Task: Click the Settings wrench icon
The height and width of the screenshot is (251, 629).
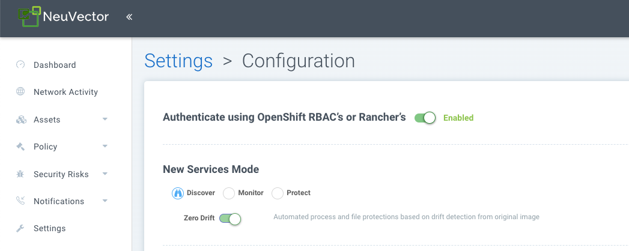Action: point(20,228)
